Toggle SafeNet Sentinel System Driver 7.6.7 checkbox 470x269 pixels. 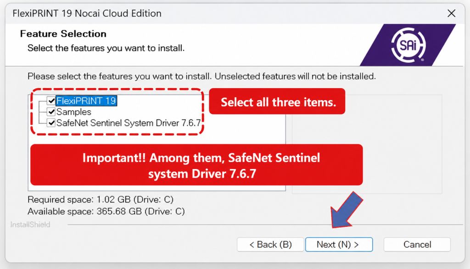point(51,123)
